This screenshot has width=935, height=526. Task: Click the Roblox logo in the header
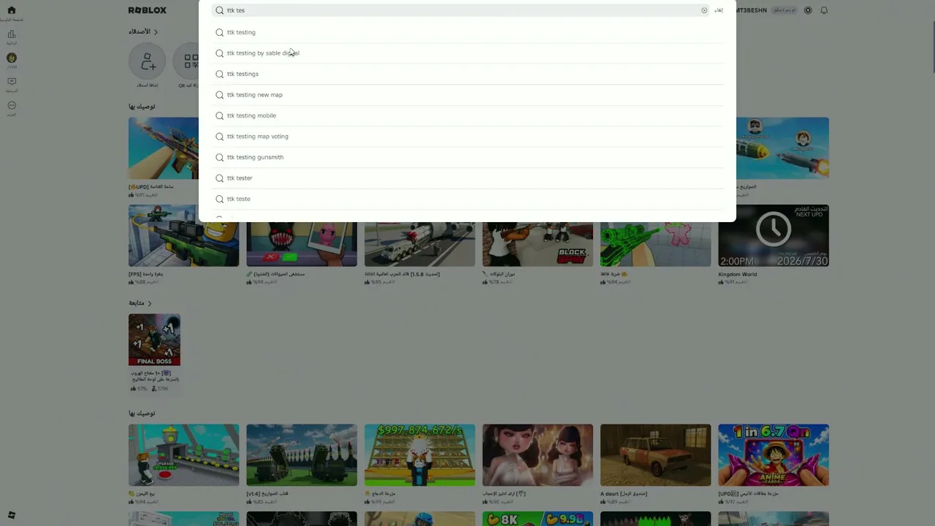coord(148,10)
